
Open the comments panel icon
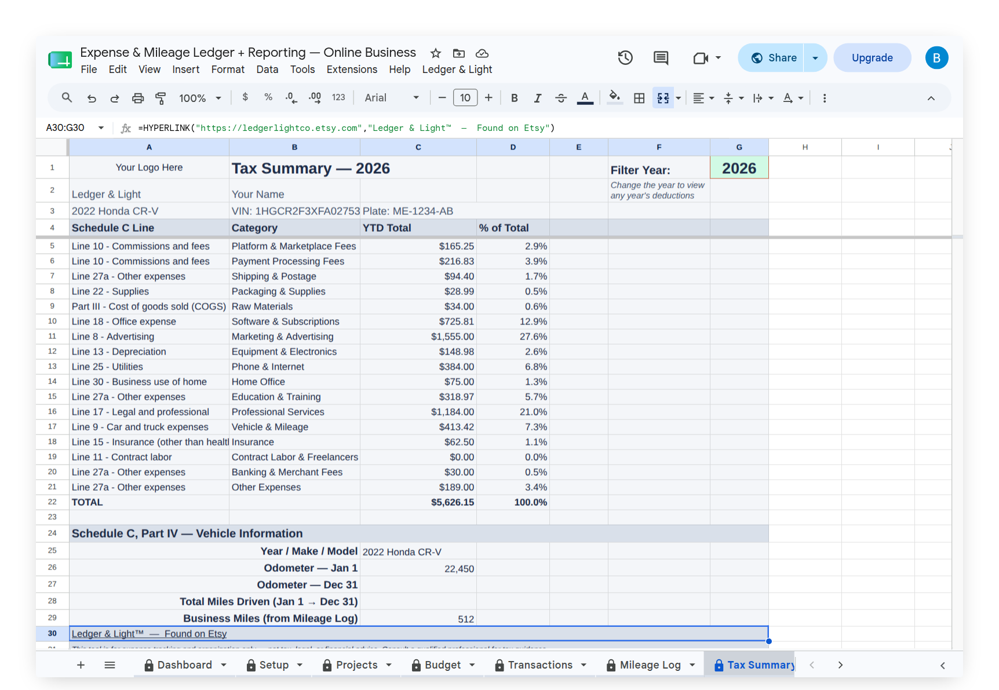661,57
